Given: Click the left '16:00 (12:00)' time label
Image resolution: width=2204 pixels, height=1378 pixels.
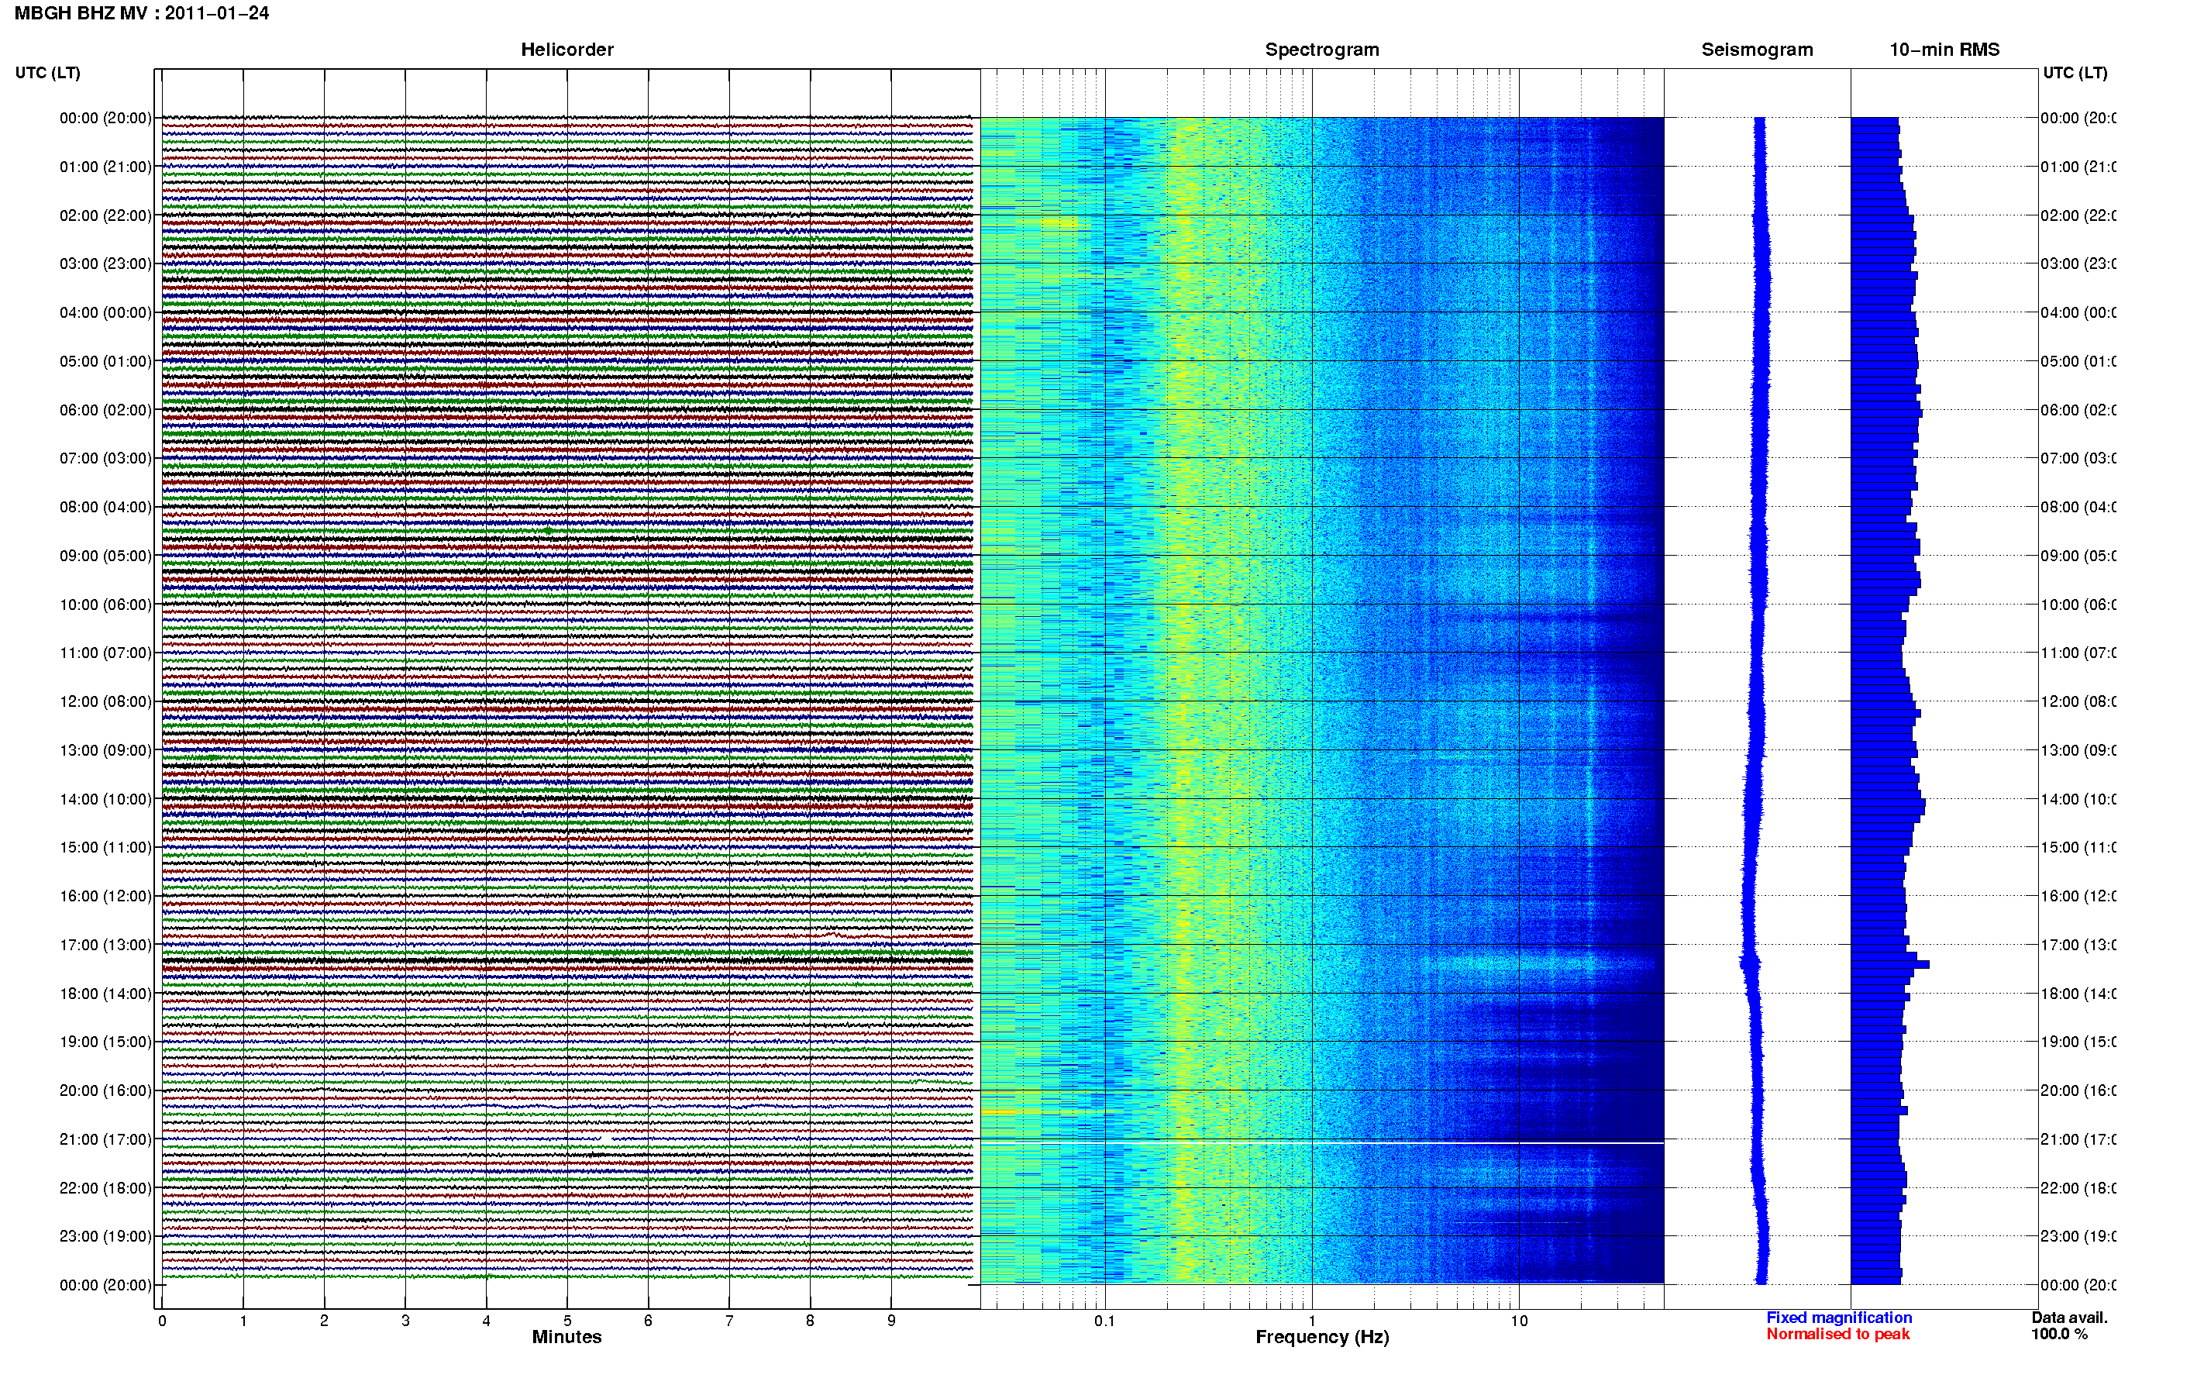Looking at the screenshot, I should (x=105, y=896).
